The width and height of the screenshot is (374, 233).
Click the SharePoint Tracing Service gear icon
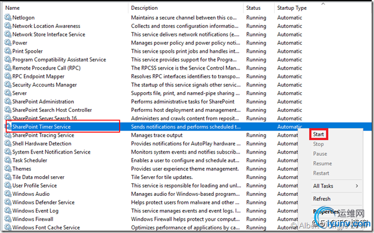[x=8, y=135]
